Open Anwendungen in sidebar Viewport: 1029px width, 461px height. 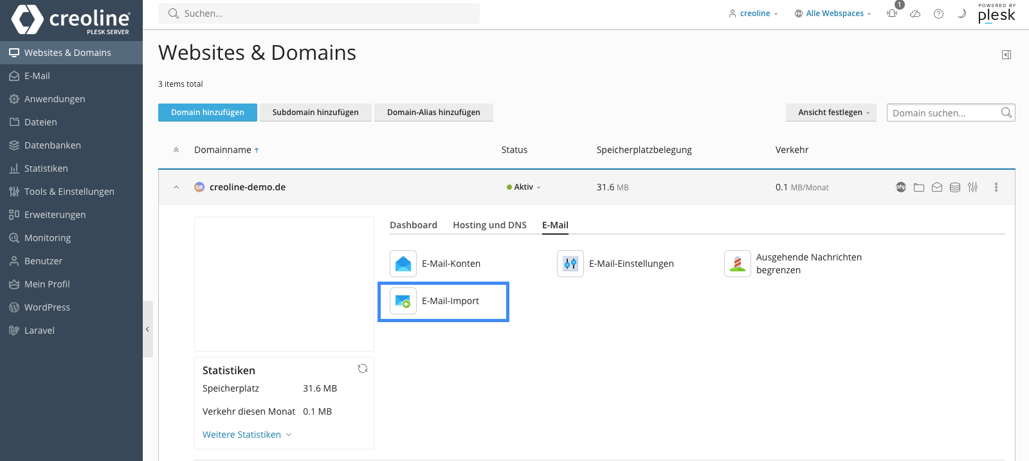(x=71, y=99)
